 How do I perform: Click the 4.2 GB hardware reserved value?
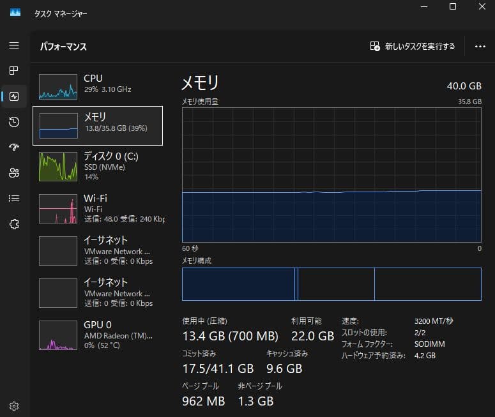tap(425, 356)
